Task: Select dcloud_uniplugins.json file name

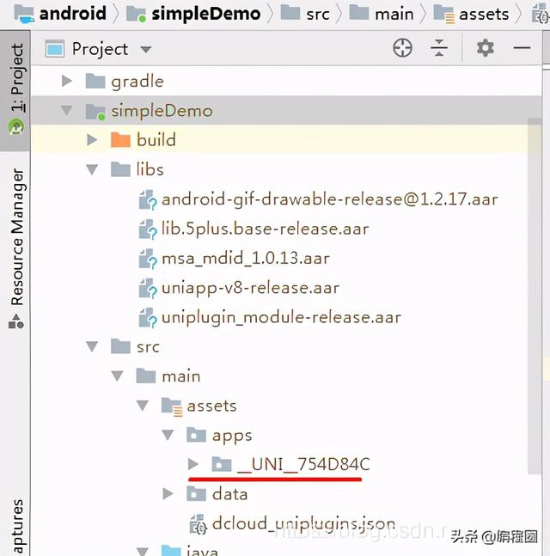Action: (x=303, y=523)
